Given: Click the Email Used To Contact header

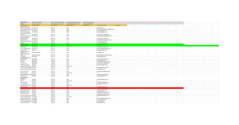Looking at the screenshot, I should [106, 25].
